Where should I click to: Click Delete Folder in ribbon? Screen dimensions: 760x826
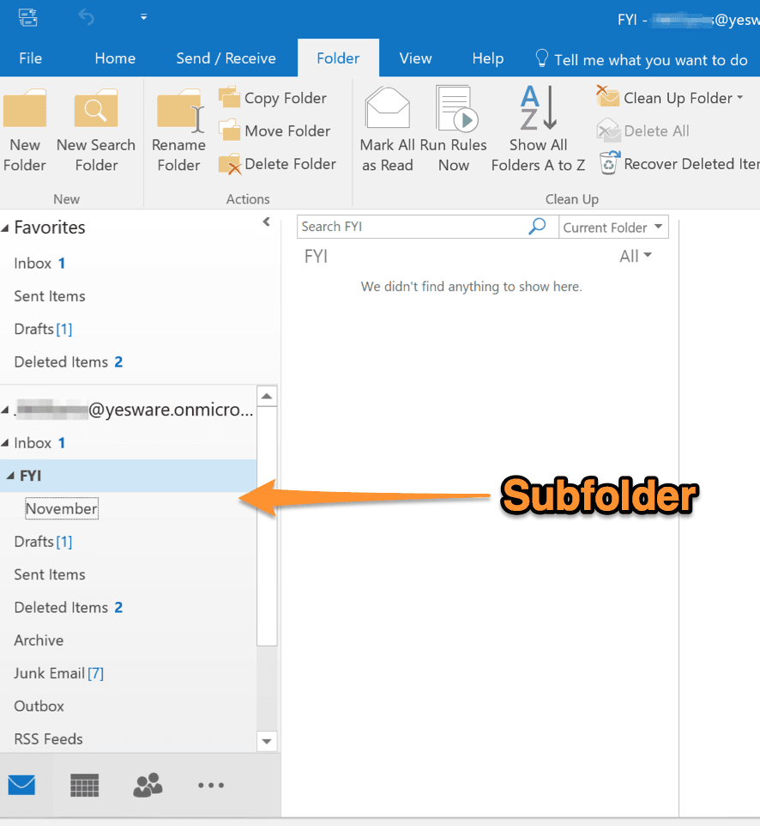[277, 164]
